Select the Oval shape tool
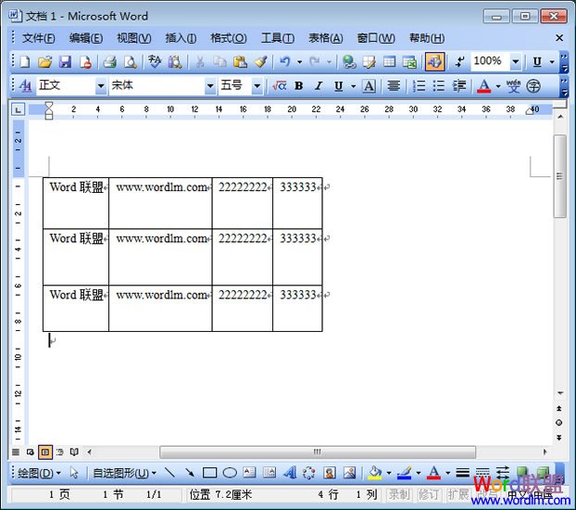The width and height of the screenshot is (576, 510). 230,472
